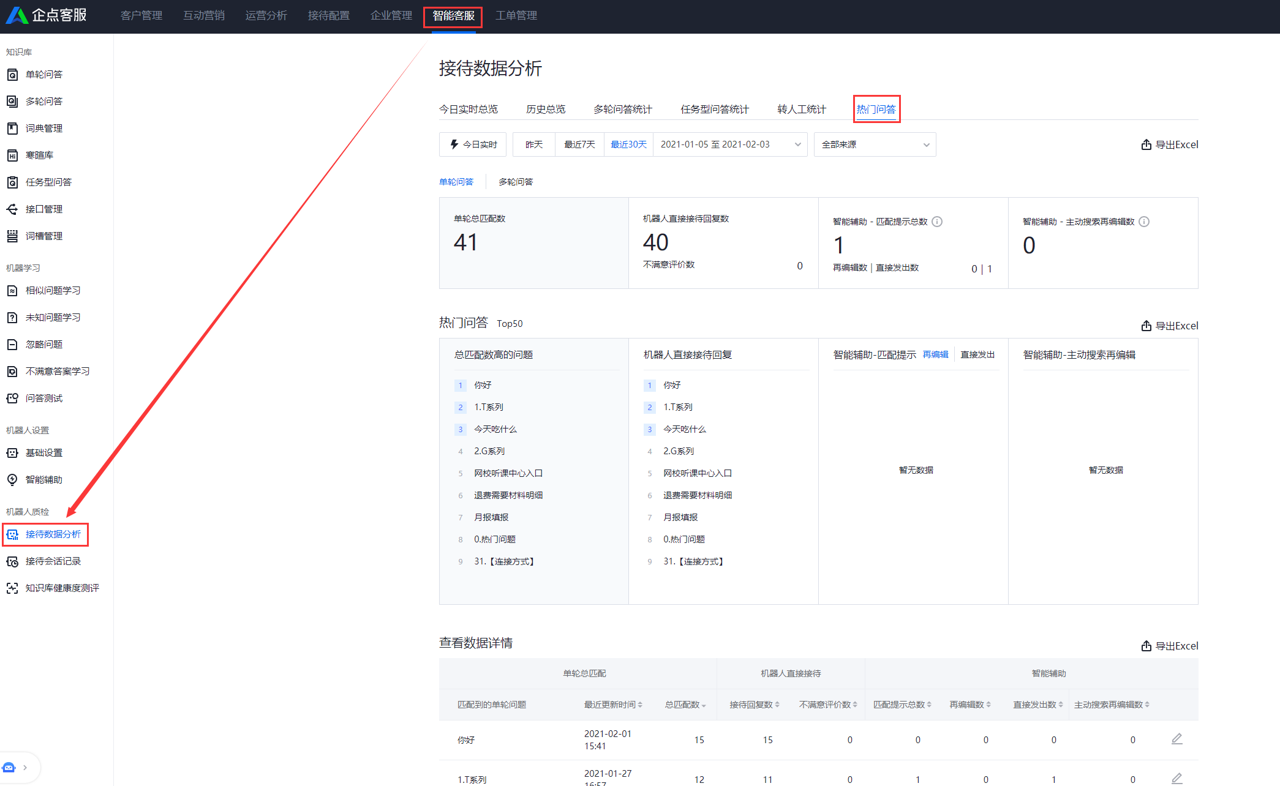Click the 接待会话记录 sidebar icon

click(x=12, y=561)
